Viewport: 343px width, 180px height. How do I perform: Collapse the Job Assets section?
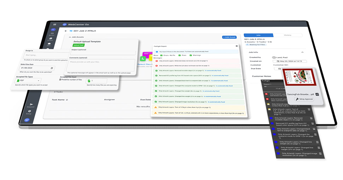[69, 37]
